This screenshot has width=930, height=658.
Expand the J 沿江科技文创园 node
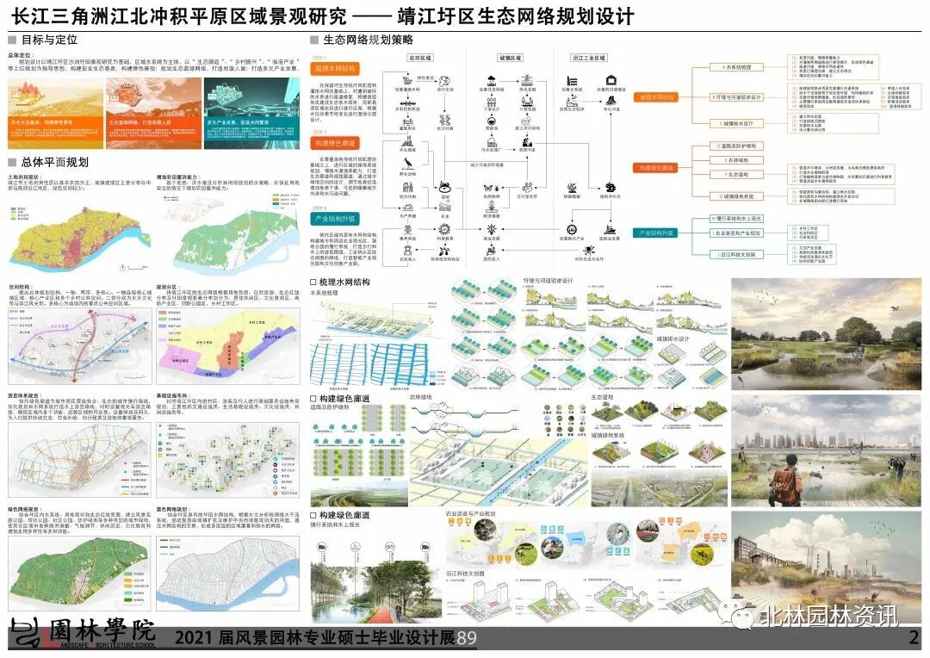point(736,254)
